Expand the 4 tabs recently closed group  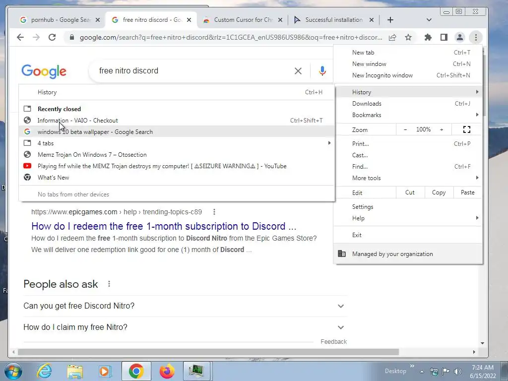point(177,143)
